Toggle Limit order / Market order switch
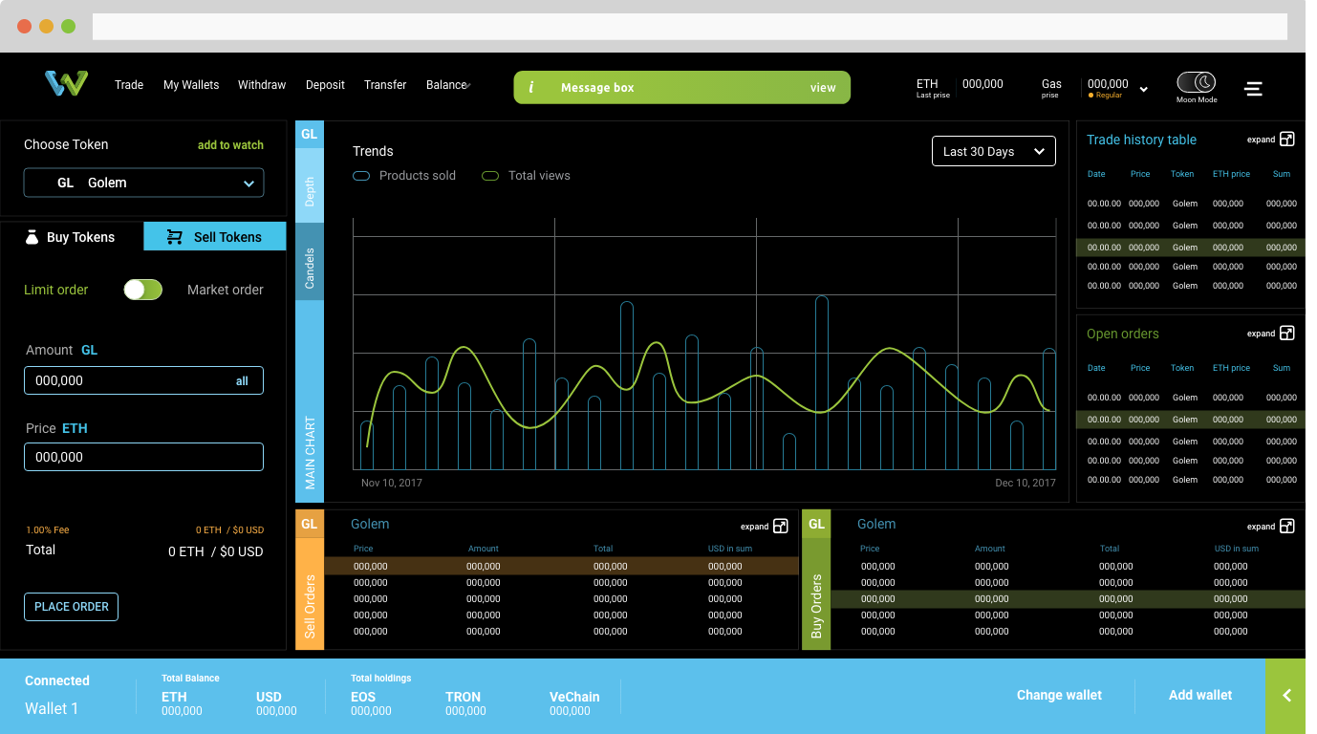 point(143,290)
